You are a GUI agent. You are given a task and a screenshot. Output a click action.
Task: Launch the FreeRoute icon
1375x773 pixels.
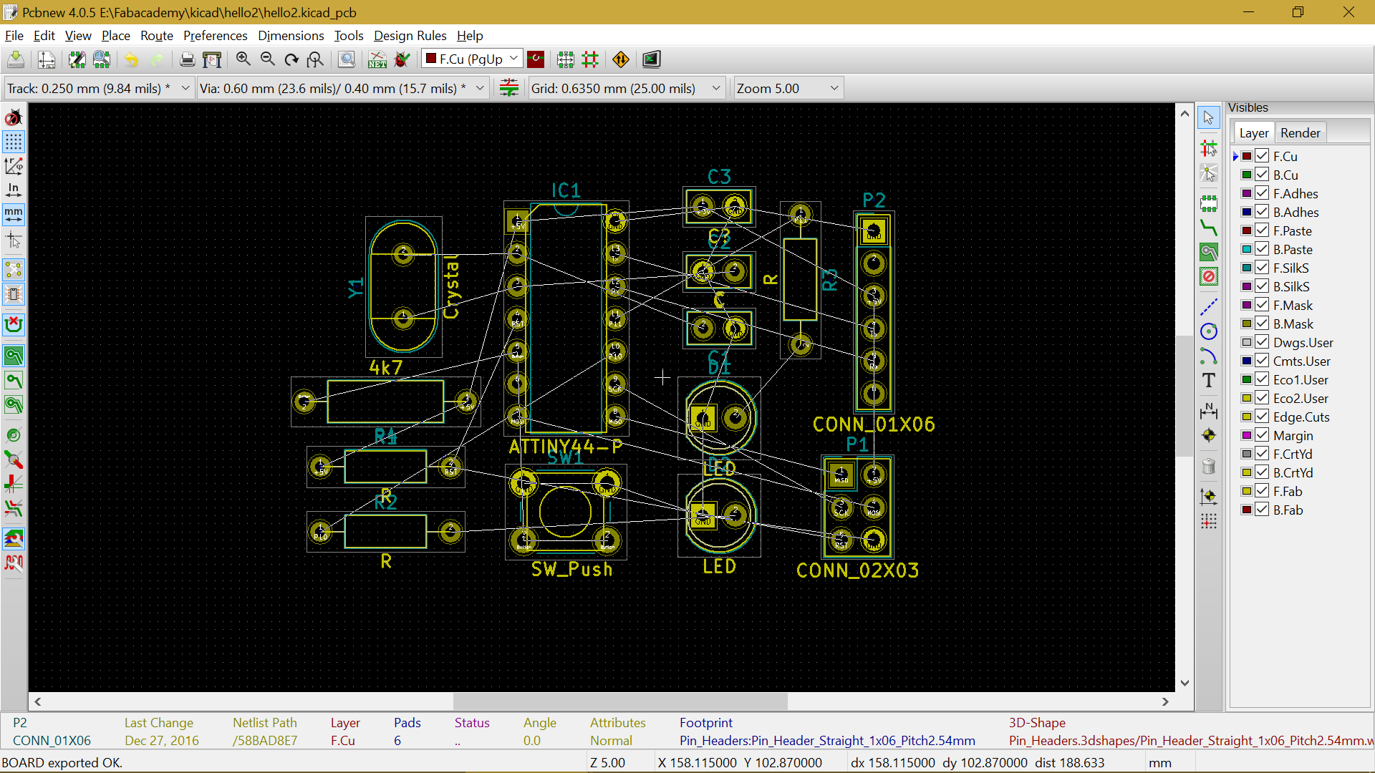[x=621, y=59]
